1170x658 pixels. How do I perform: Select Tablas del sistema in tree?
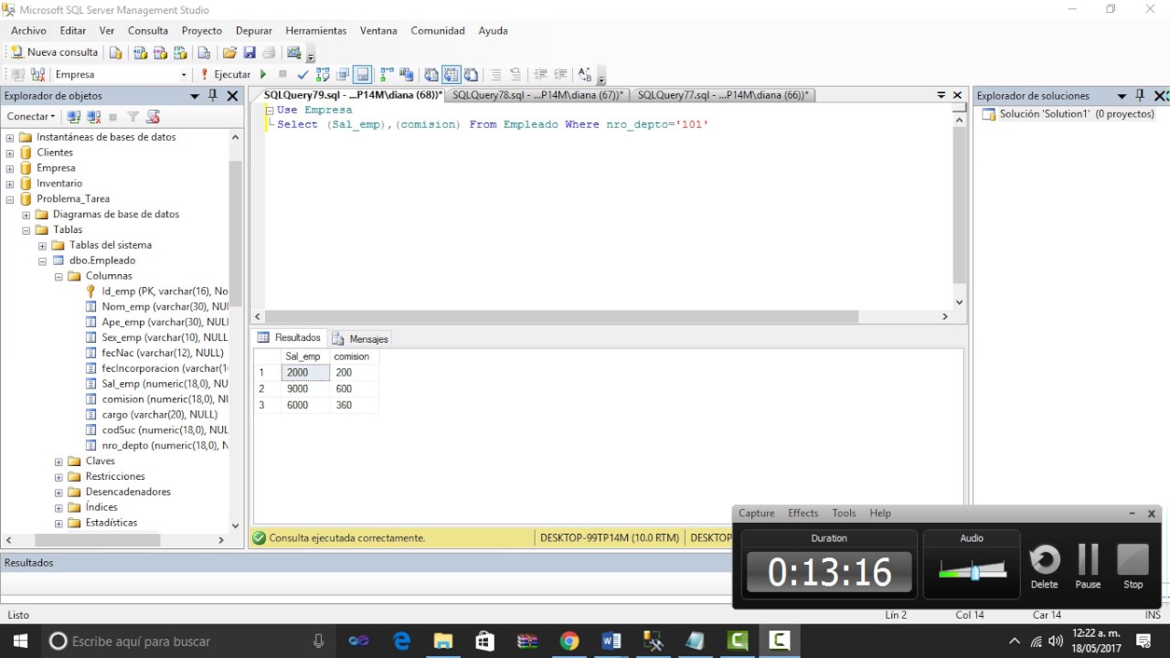[x=111, y=245]
